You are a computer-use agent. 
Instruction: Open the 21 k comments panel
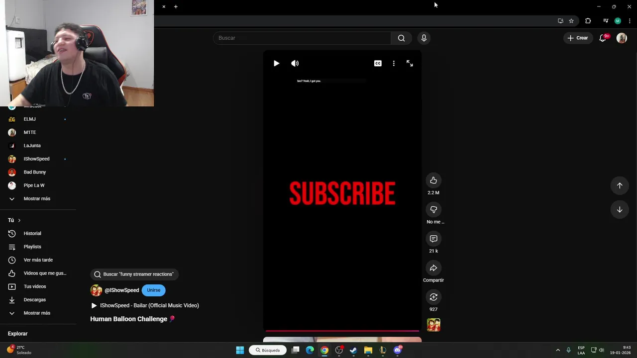[433, 239]
